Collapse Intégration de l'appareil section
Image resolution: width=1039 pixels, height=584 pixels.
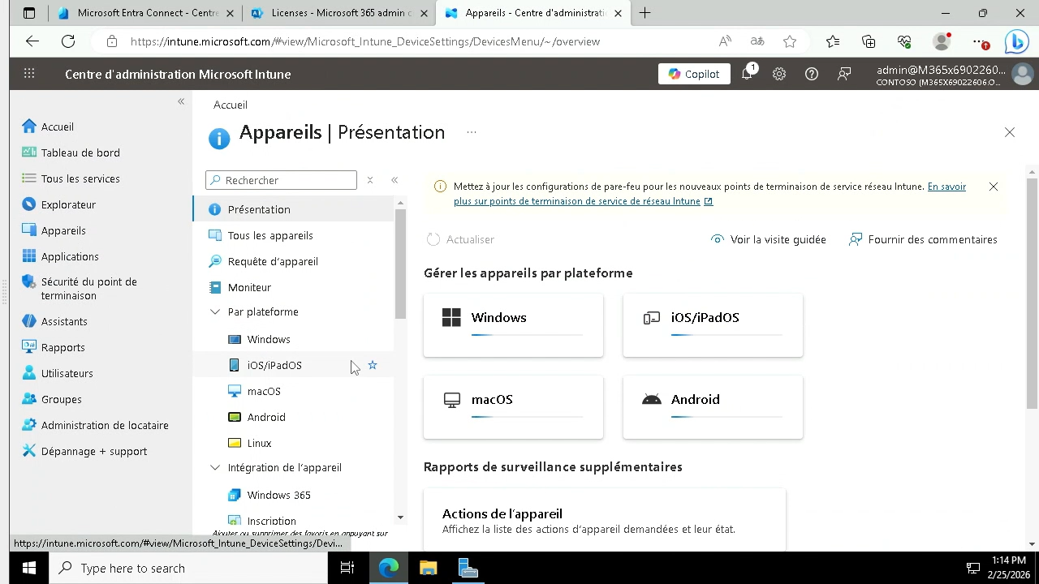point(215,467)
